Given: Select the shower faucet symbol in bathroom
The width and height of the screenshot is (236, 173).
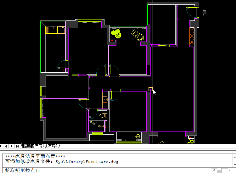Looking at the screenshot, I should tap(101, 126).
